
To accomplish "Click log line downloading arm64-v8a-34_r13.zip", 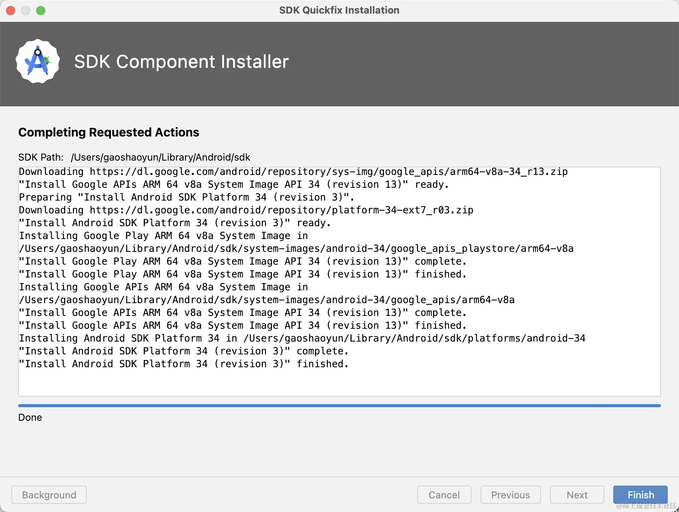I will 293,172.
